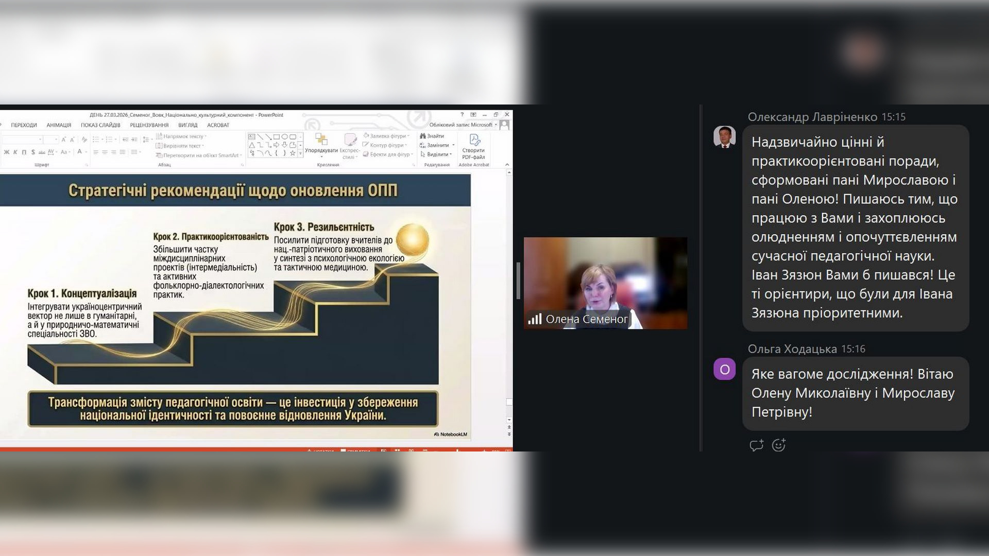Viewport: 989px width, 556px height.
Task: Toggle italic (К) formatting
Action: pos(15,152)
